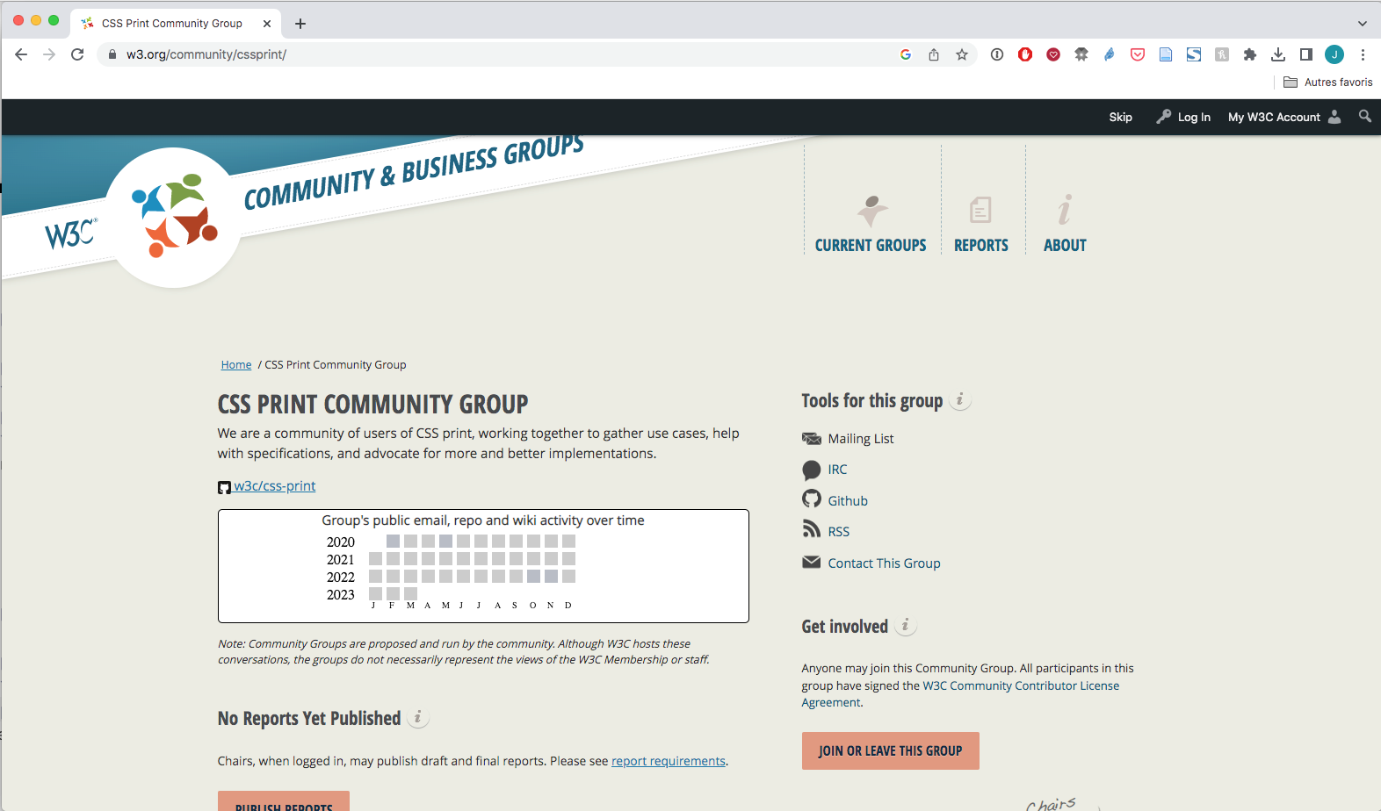Open the w3c/css-print repository link
The image size is (1381, 811).
click(274, 486)
